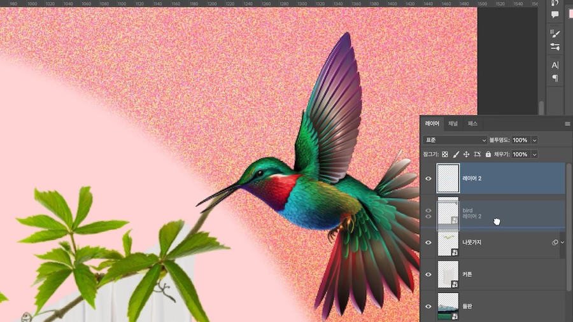Open the Comments panel speech bubble icon
The height and width of the screenshot is (322, 573).
coord(555,15)
